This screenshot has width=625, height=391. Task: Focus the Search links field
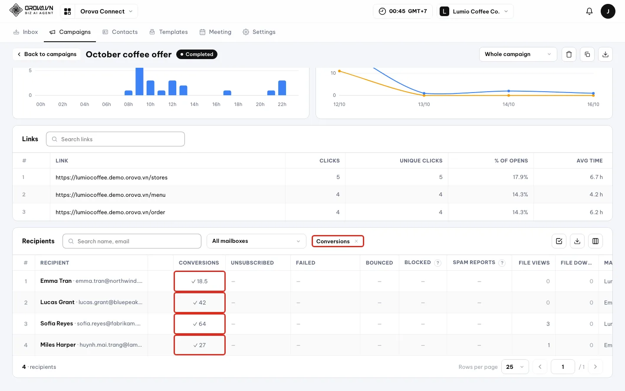pyautogui.click(x=115, y=139)
